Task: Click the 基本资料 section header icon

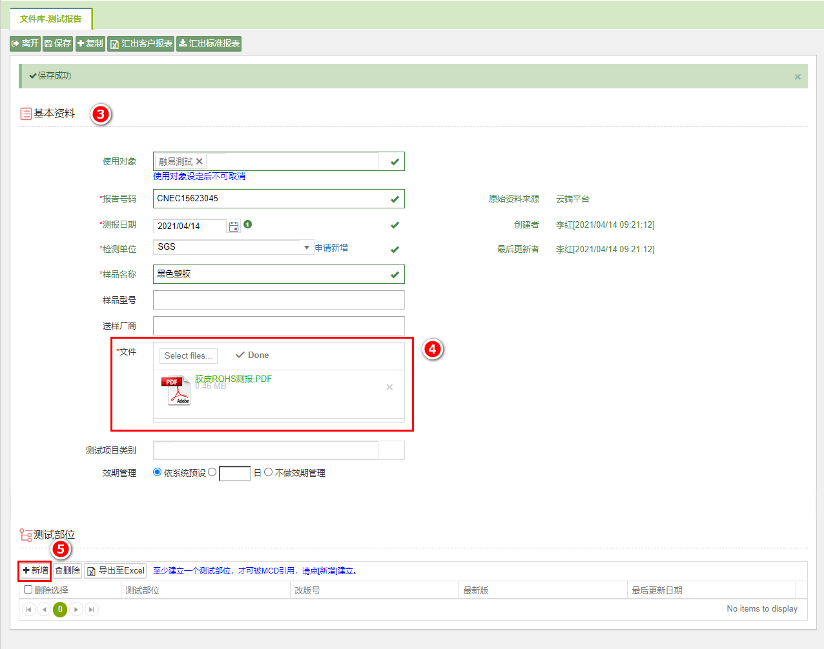Action: click(x=26, y=114)
